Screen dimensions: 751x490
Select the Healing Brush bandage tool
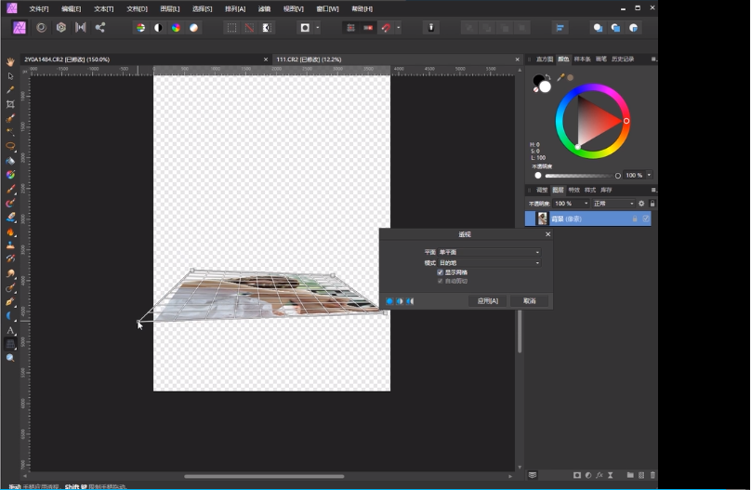click(10, 259)
